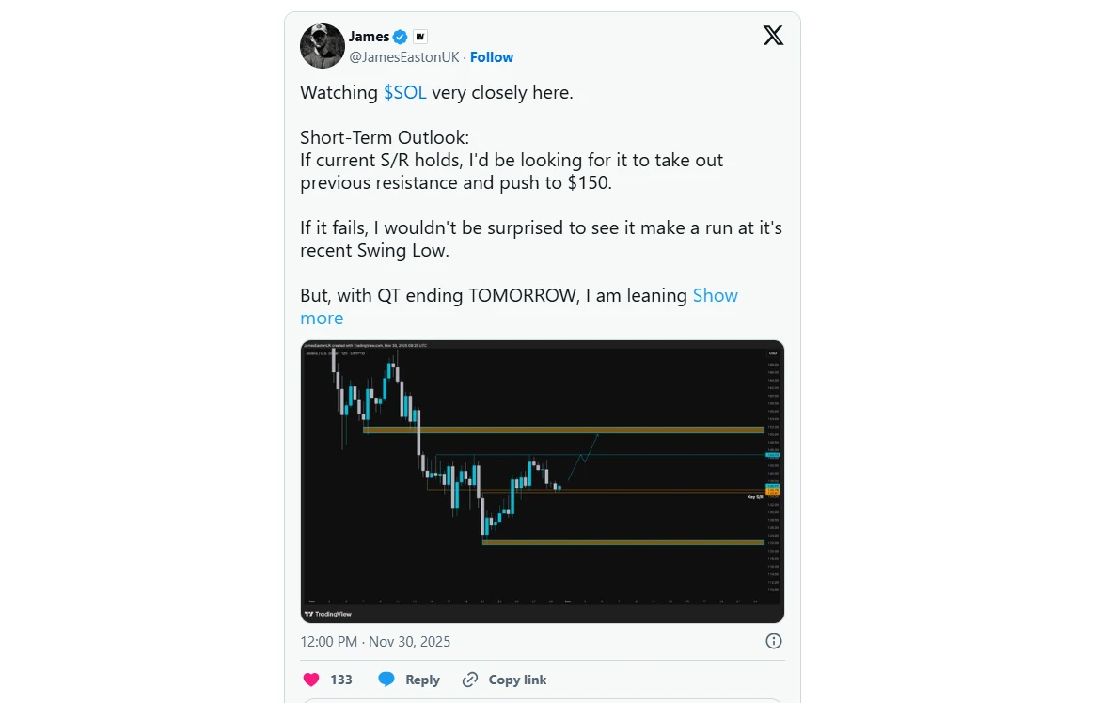Open the $SOL cashtag link
This screenshot has width=1103, height=703.
(404, 92)
